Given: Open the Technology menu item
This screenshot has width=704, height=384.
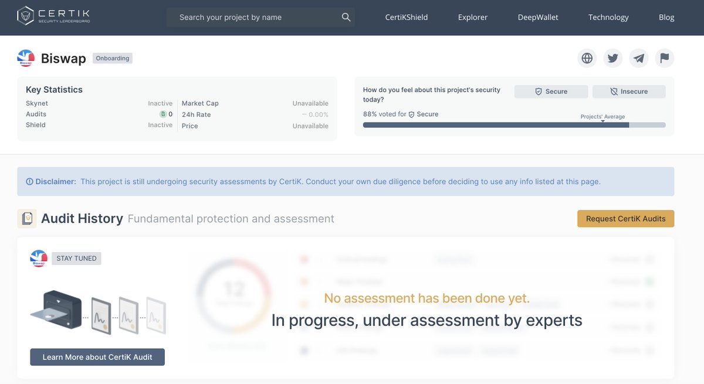Looking at the screenshot, I should coord(608,17).
